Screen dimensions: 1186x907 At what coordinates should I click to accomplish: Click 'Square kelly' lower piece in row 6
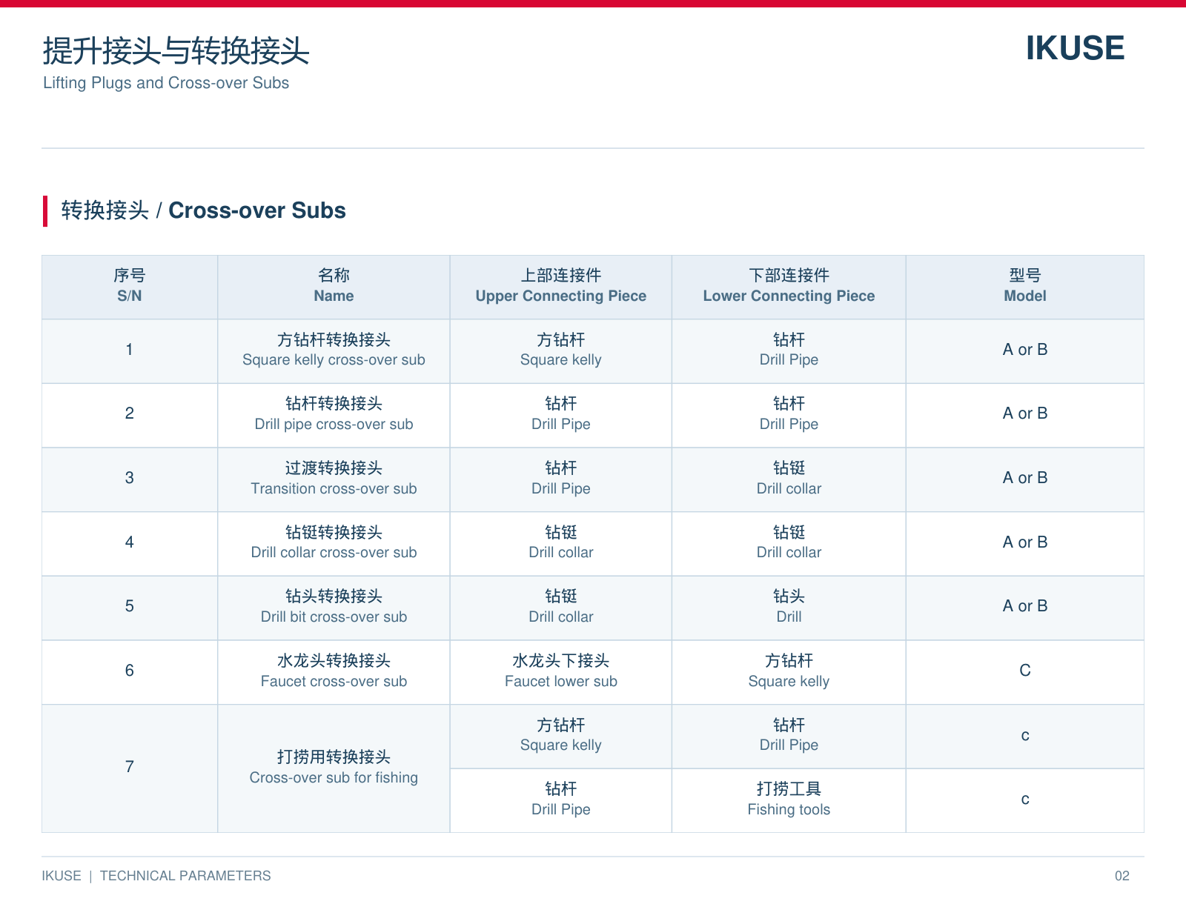[x=789, y=672]
